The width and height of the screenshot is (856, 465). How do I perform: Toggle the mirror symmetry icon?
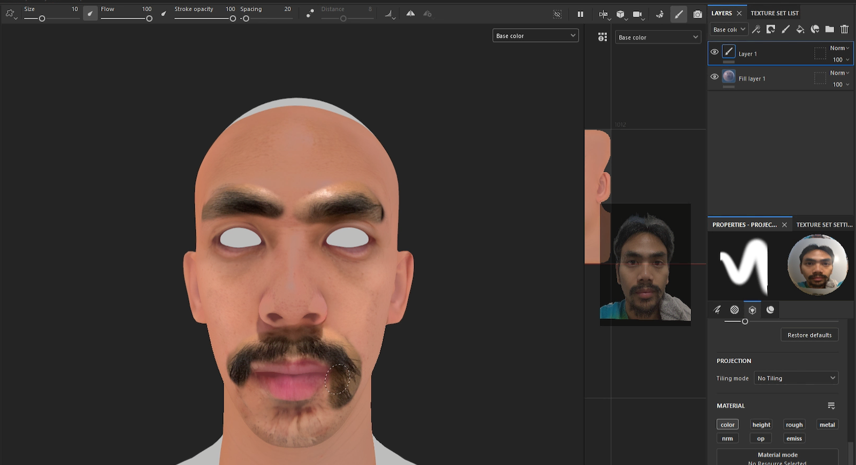(x=410, y=14)
